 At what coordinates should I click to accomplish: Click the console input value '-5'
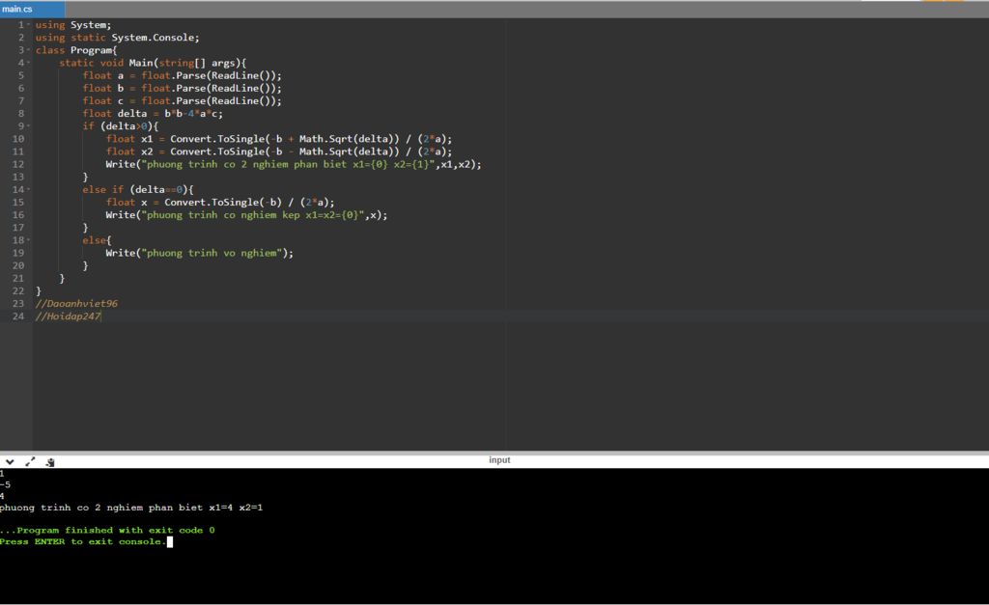click(5, 484)
